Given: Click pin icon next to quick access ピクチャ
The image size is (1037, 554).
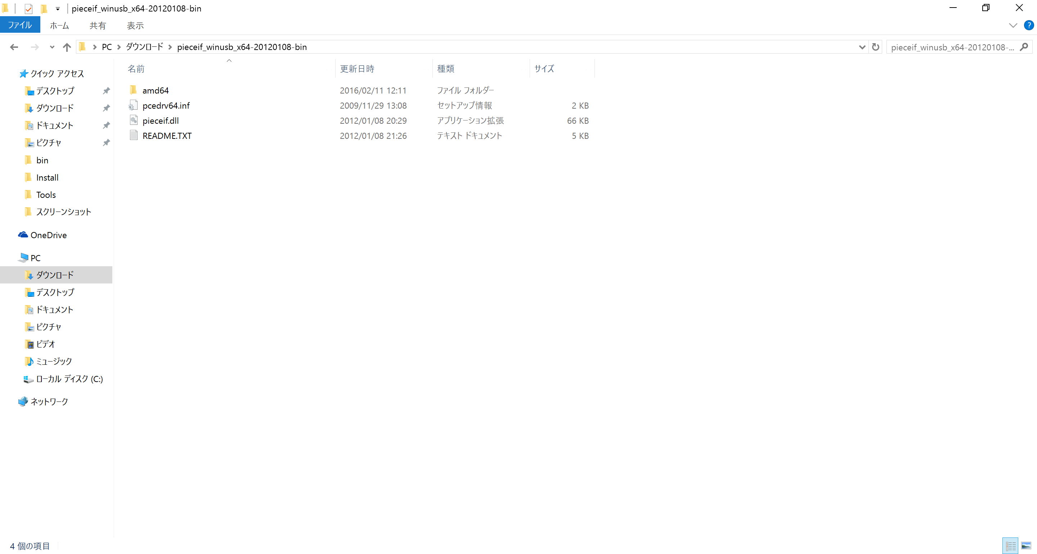Looking at the screenshot, I should tap(106, 143).
